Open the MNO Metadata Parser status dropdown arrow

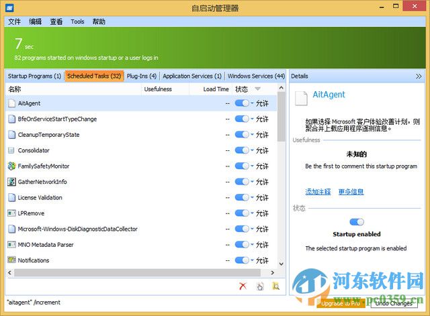tap(252, 244)
